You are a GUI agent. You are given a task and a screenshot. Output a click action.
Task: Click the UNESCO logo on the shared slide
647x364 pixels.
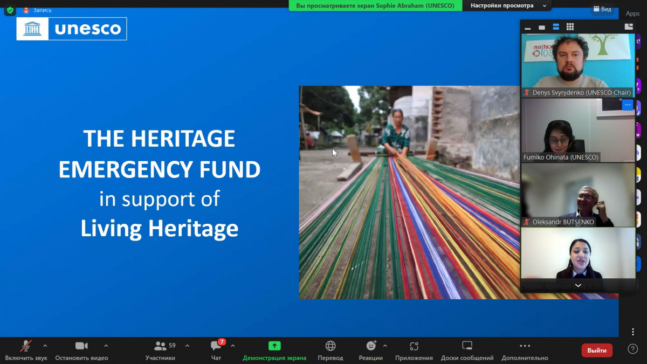click(72, 29)
